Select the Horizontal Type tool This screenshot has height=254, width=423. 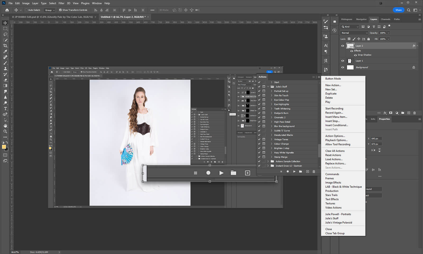click(x=5, y=109)
